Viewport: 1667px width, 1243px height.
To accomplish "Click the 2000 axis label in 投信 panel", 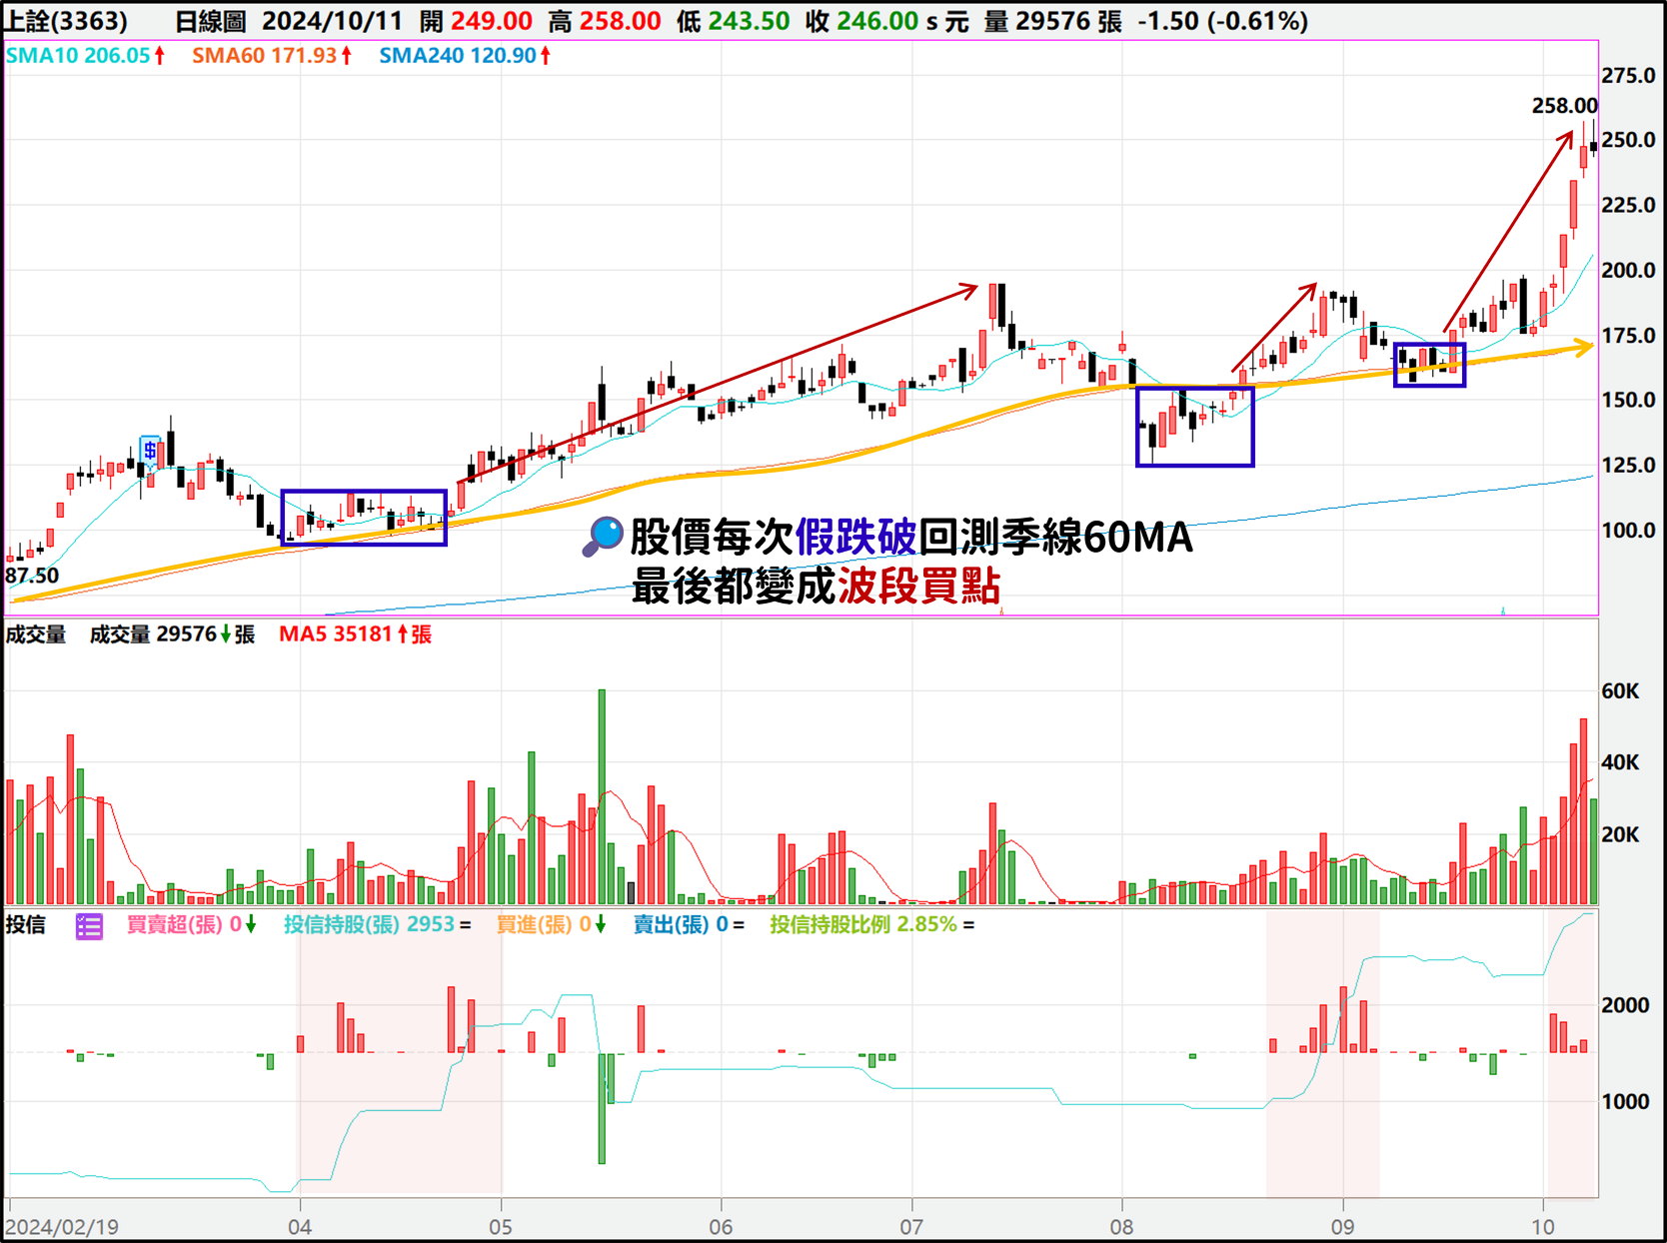I will click(x=1625, y=1006).
